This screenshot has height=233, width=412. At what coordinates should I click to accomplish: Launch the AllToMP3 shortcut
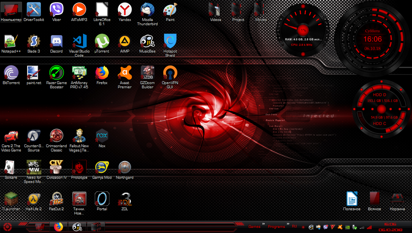pos(79,12)
